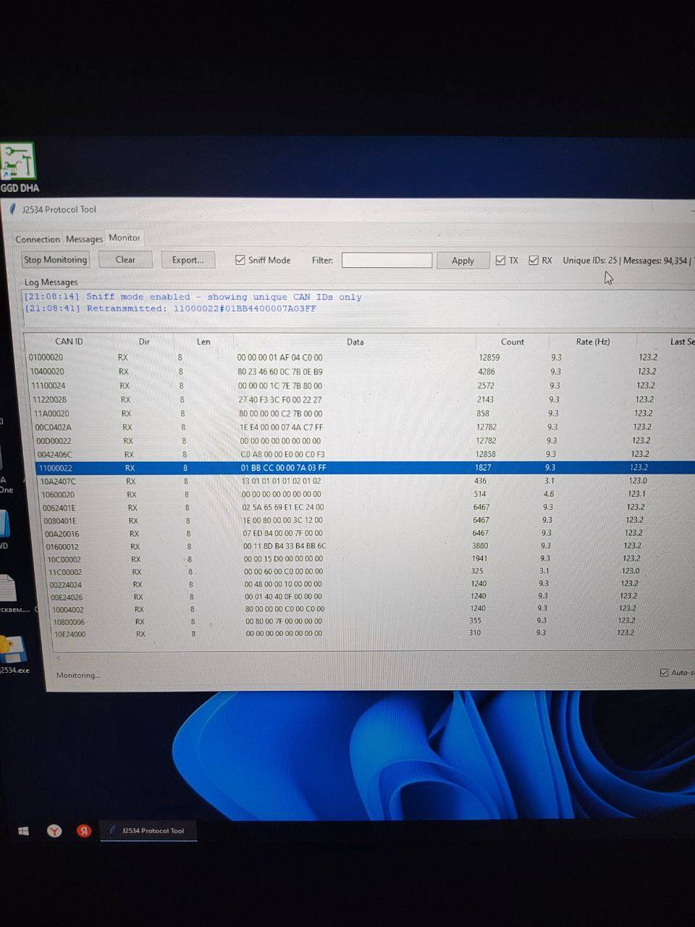Click the Clear button
The image size is (695, 927).
125,260
